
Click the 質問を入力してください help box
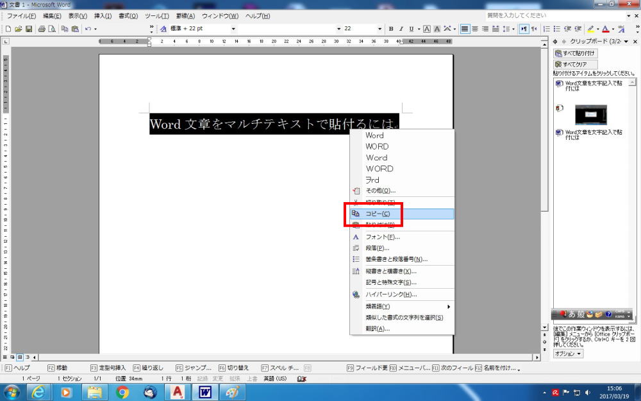554,15
